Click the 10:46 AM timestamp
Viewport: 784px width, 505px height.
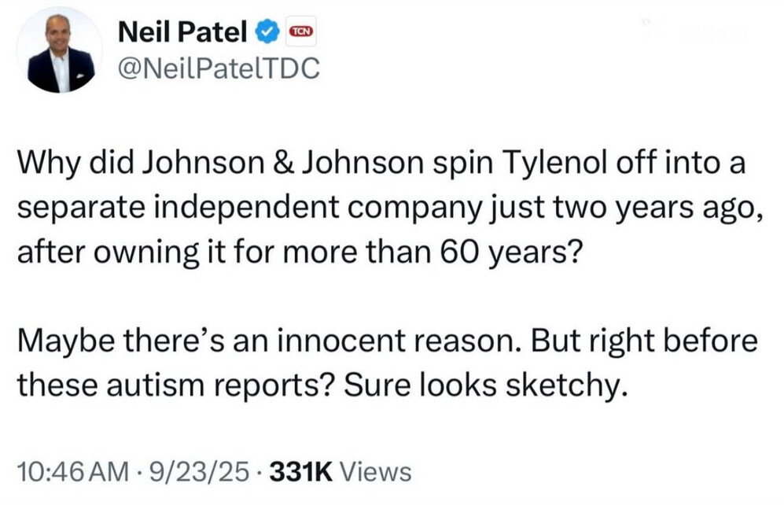[x=71, y=472]
